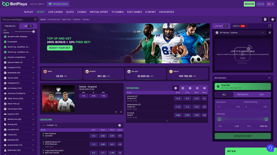Image resolution: width=277 pixels, height=155 pixels.
Task: Collapse the Bet Generator panel
Action: [x=269, y=78]
